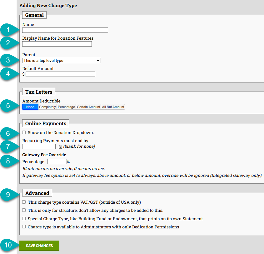This screenshot has height=254, width=264.
Task: Choose All But Amount option
Action: [x=113, y=107]
